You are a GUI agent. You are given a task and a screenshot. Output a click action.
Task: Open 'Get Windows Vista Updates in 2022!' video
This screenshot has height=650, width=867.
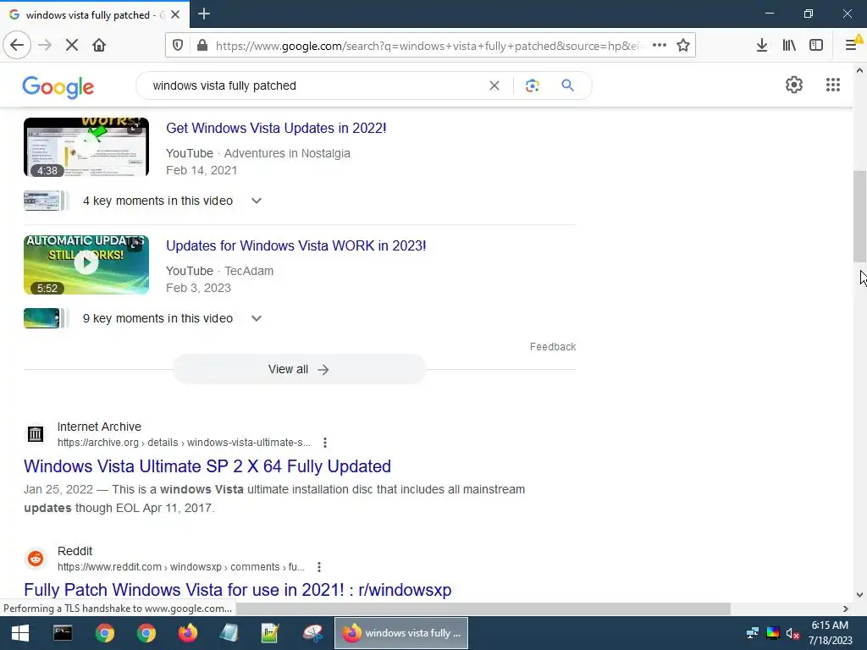276,129
